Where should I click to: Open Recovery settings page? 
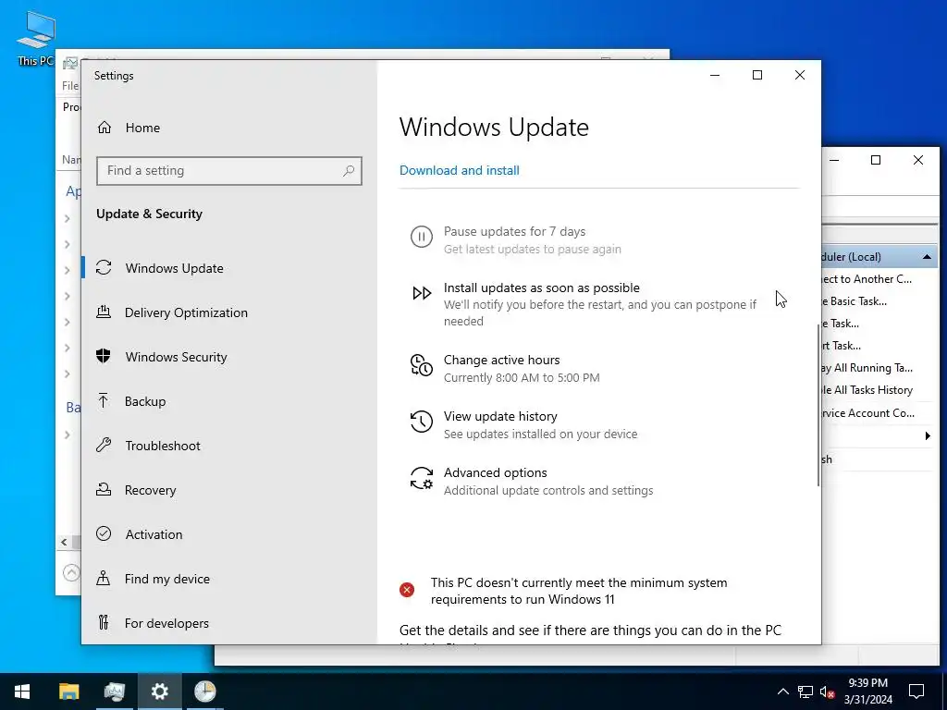[150, 490]
